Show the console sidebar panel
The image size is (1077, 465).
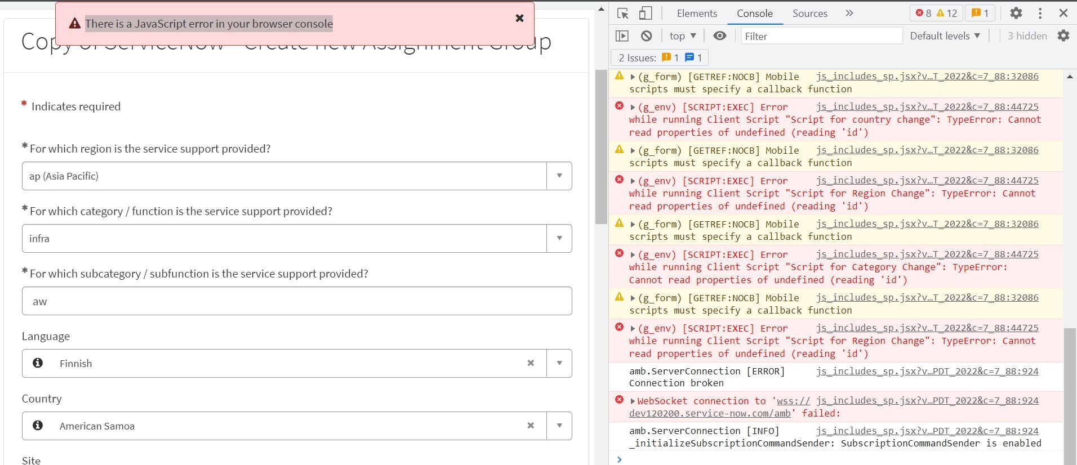coord(622,36)
